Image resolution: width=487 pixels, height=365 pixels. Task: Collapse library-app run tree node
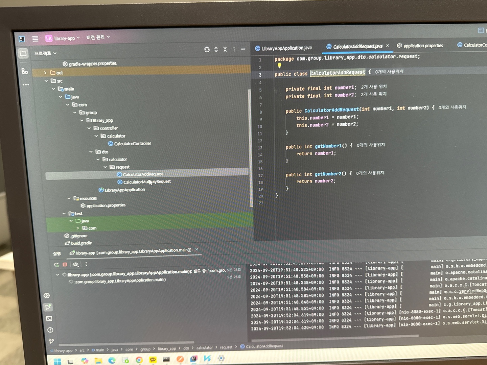click(x=57, y=275)
